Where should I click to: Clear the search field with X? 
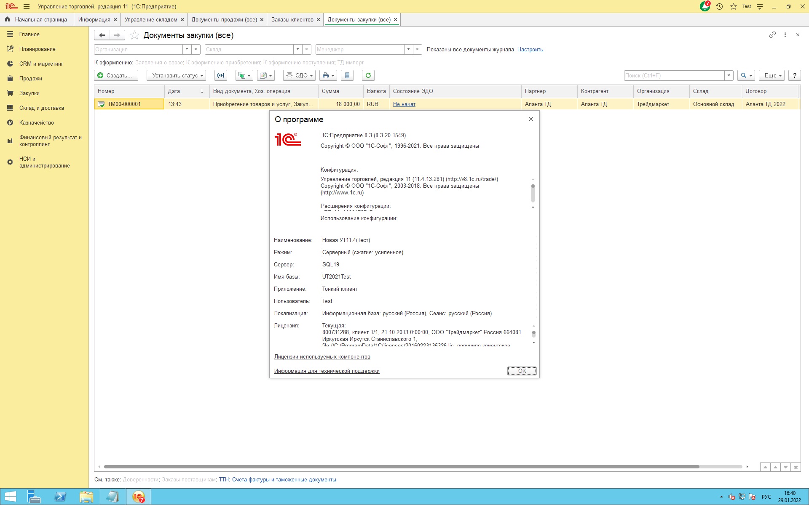tap(729, 75)
